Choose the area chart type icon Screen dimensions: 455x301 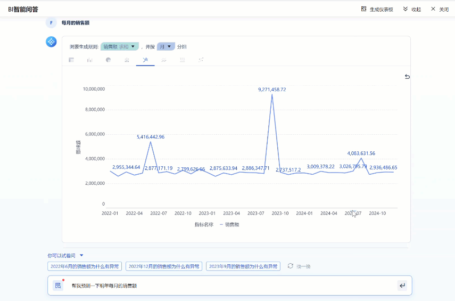(164, 60)
